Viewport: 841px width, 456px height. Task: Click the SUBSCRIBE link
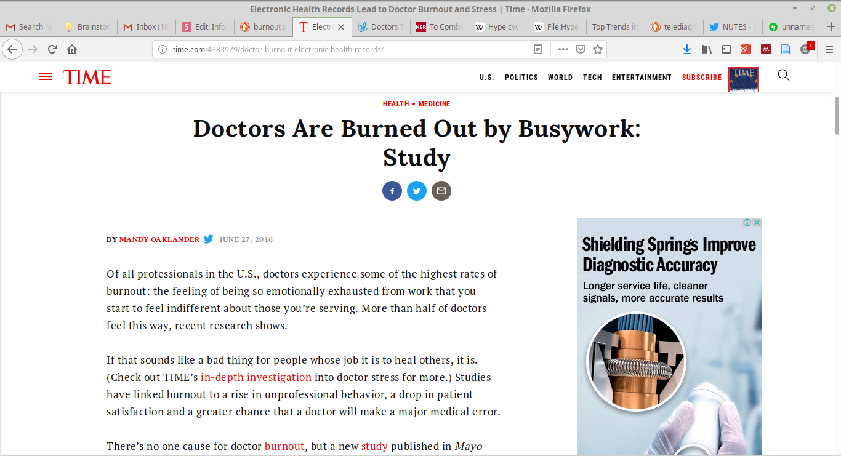[x=702, y=78]
